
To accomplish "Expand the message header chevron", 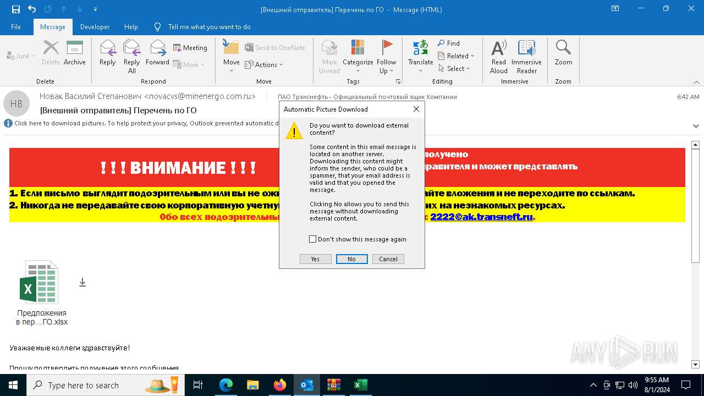I will [x=696, y=126].
